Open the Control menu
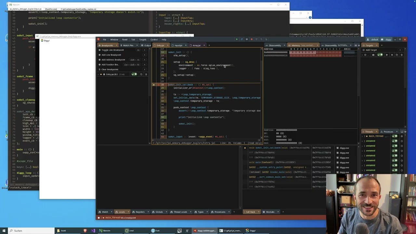416x234 pixels. click(154, 40)
